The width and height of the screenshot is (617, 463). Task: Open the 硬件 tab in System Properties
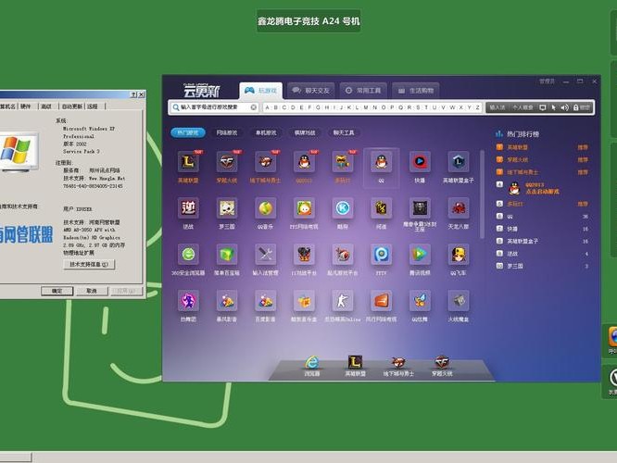pyautogui.click(x=26, y=106)
